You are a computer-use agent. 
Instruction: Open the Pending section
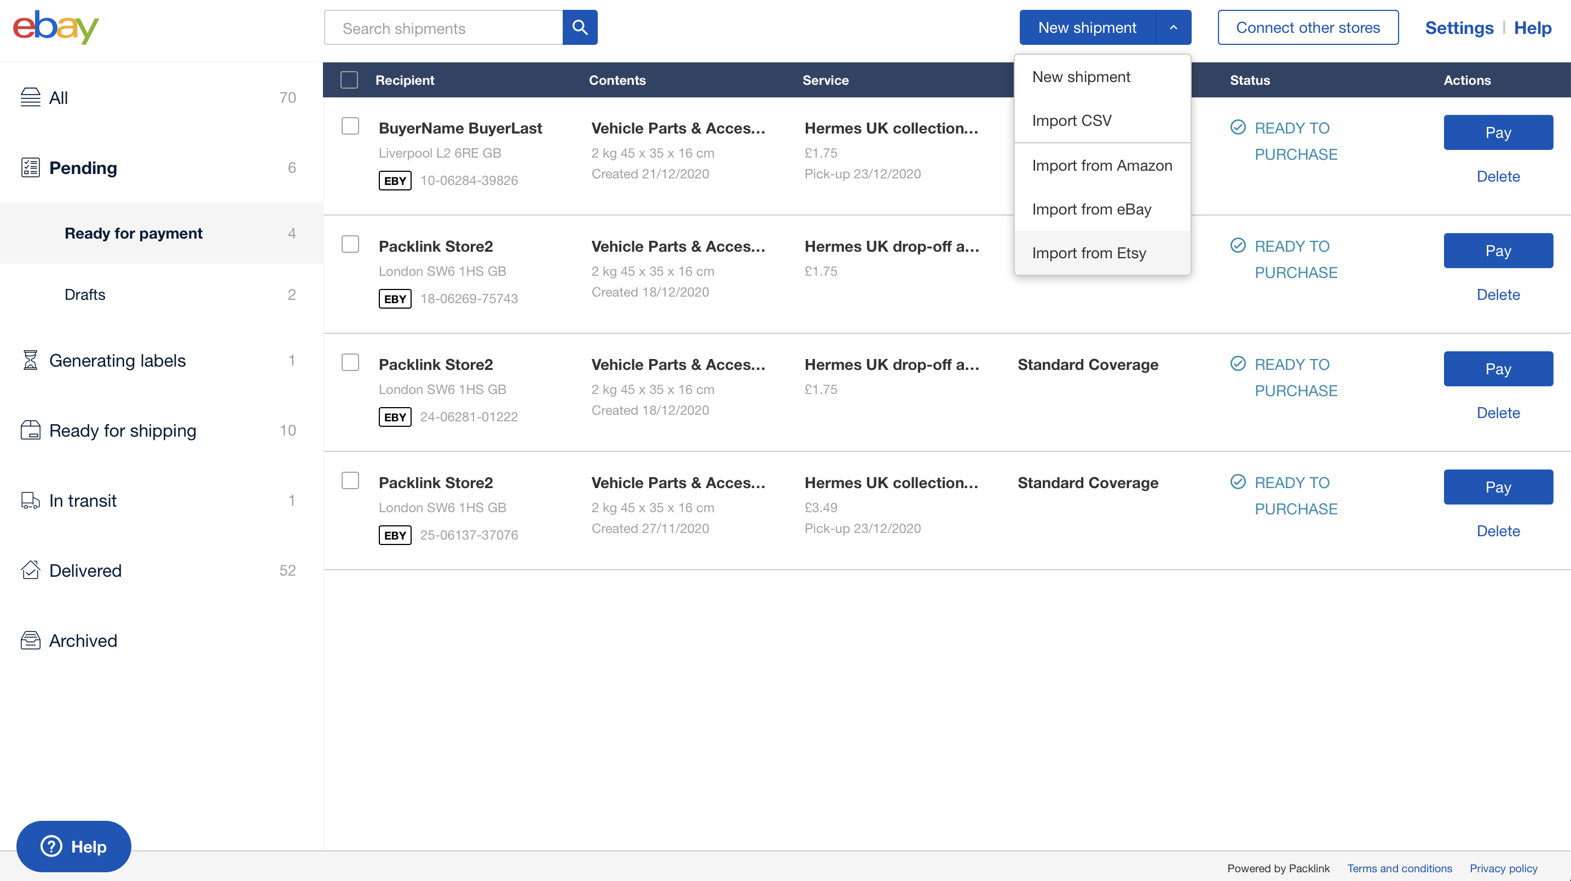pos(161,167)
